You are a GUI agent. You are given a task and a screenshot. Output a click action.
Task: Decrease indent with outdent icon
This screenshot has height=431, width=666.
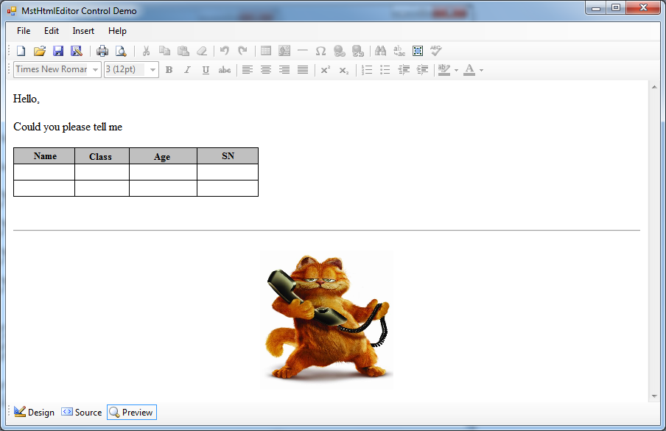[404, 70]
